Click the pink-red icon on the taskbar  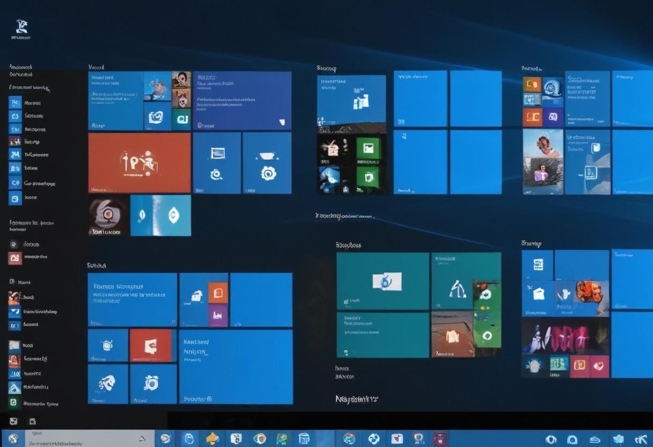click(x=439, y=438)
